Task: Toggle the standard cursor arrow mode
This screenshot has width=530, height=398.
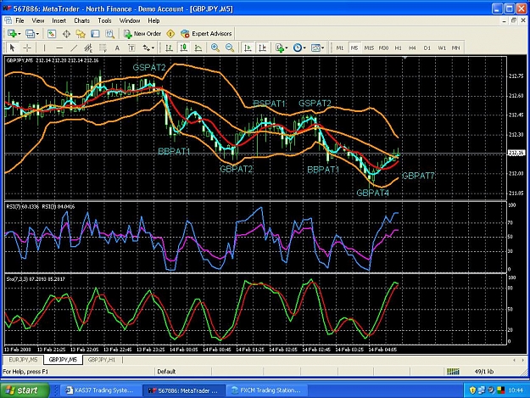Action: [12, 48]
